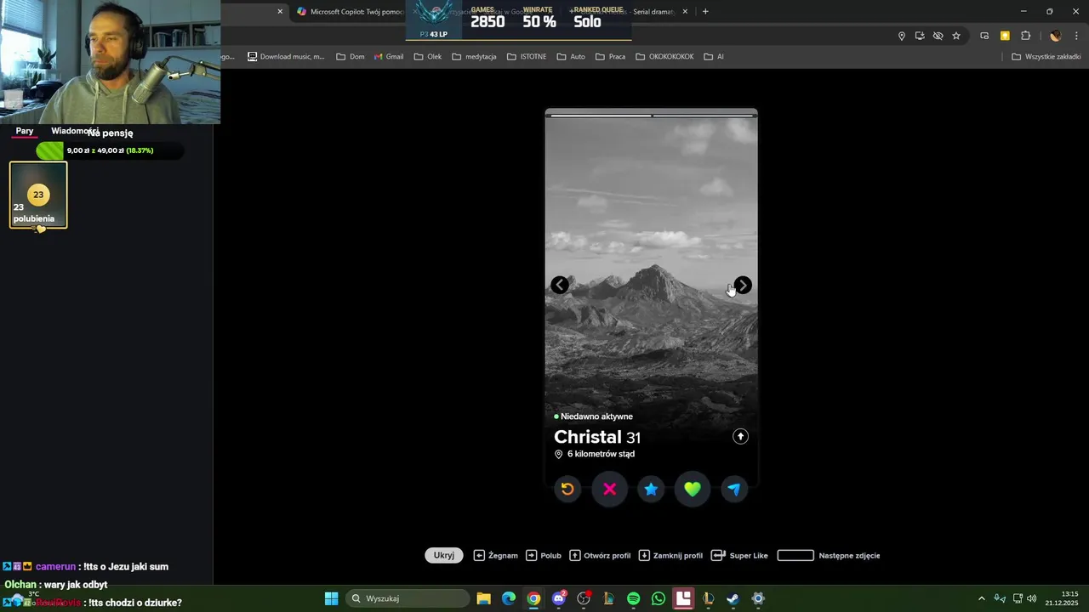Viewport: 1089px width, 612px height.
Task: Click the Rewind undo arrow button
Action: pos(567,489)
